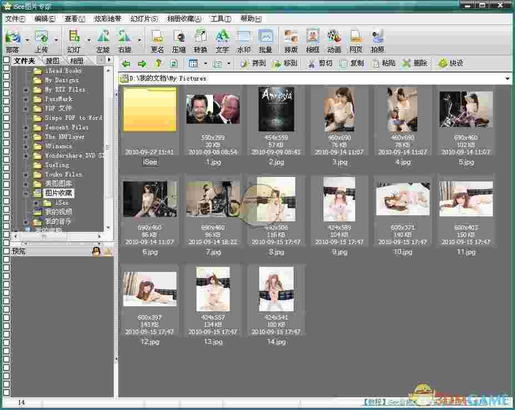Open the path dropdown for My Pictures
The width and height of the screenshot is (515, 410).
click(x=508, y=79)
